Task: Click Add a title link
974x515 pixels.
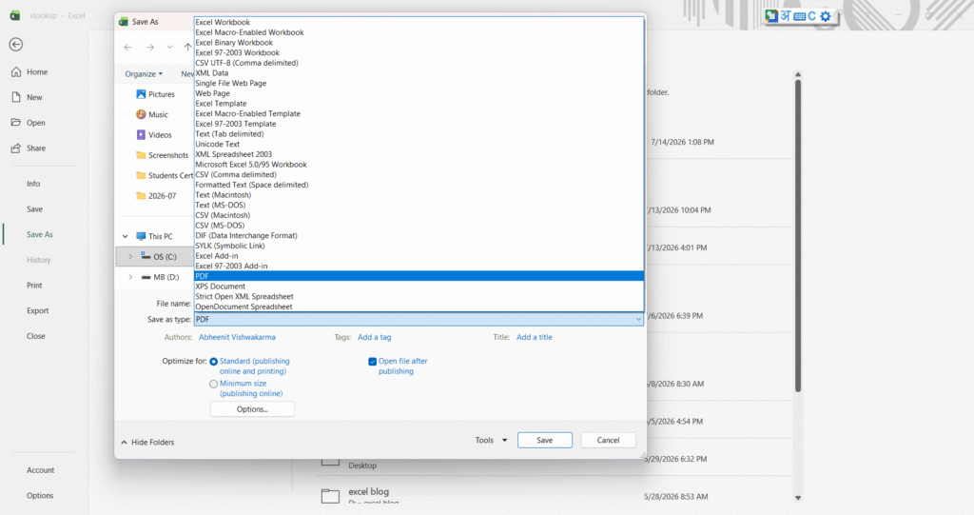Action: point(535,337)
